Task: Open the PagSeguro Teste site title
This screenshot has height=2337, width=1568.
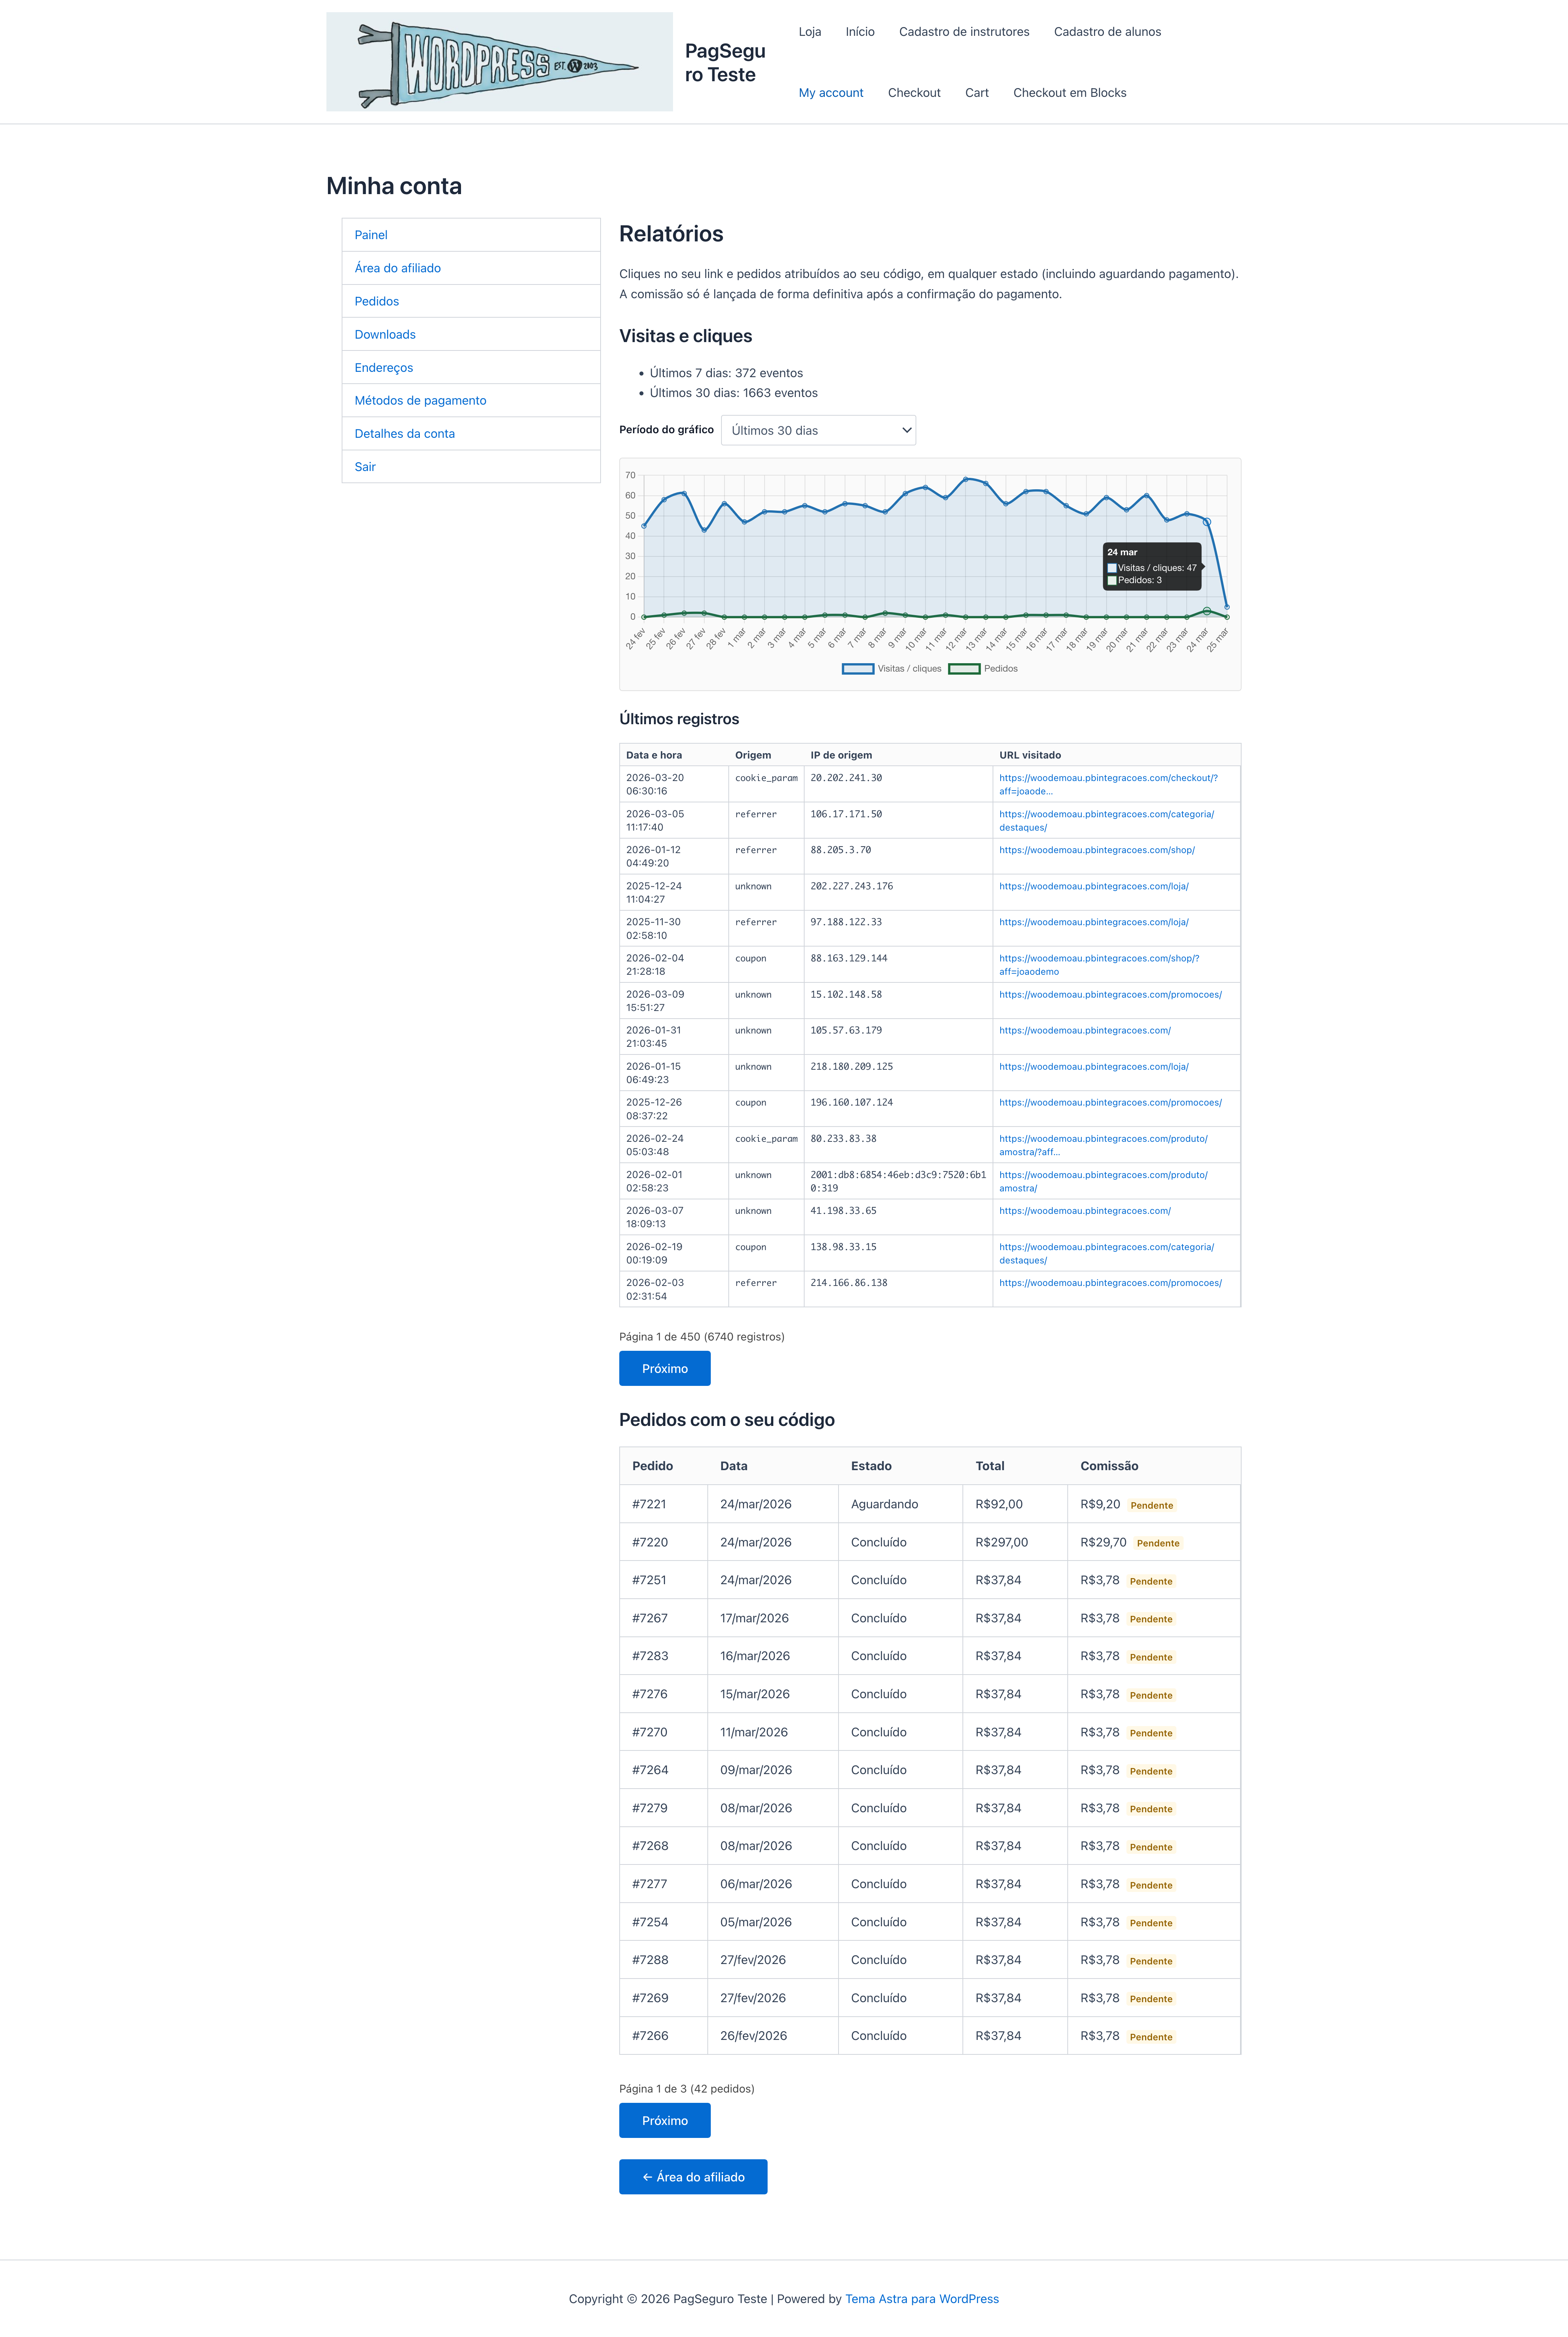Action: click(x=725, y=62)
